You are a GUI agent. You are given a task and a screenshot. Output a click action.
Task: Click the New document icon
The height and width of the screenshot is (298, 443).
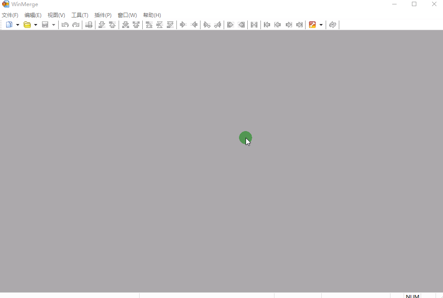pos(9,25)
